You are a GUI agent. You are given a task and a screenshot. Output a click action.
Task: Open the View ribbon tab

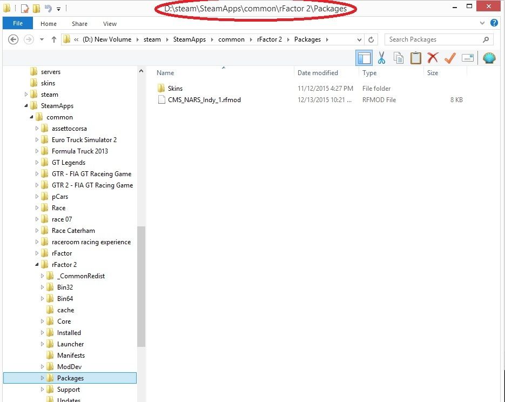point(110,24)
